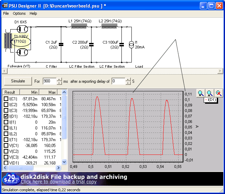Click the disk2disk trial download link
The height and width of the screenshot is (194, 225).
click(x=58, y=182)
